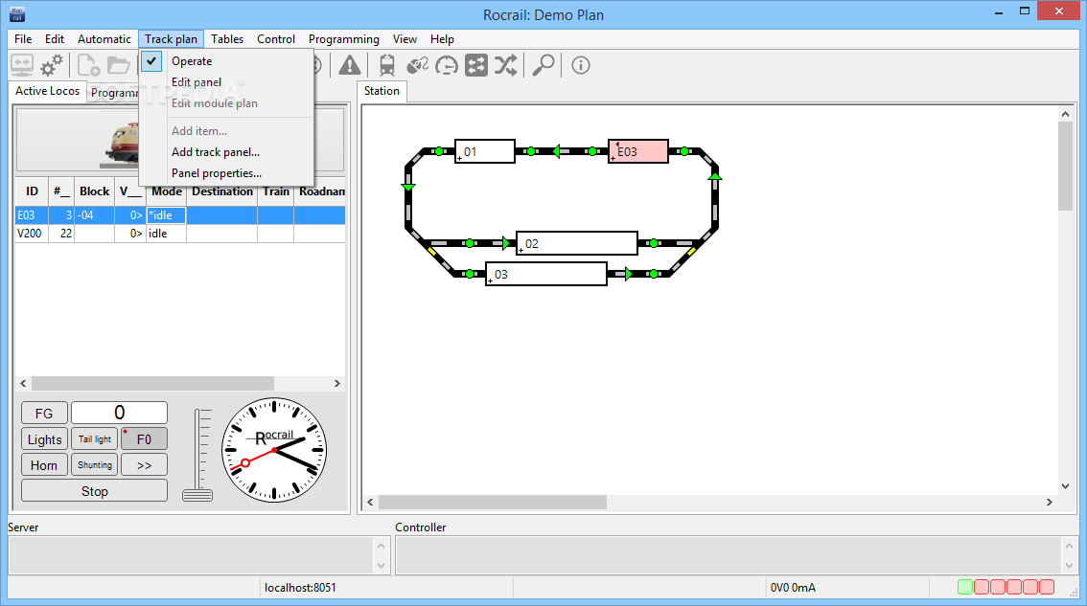
Task: Click the open plan folder icon
Action: click(119, 66)
